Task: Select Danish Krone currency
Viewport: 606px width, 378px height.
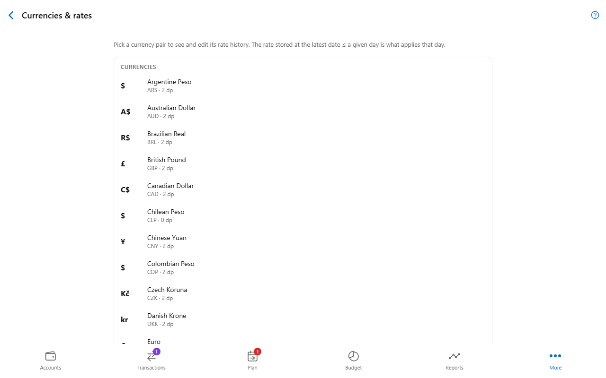Action: pyautogui.click(x=303, y=320)
